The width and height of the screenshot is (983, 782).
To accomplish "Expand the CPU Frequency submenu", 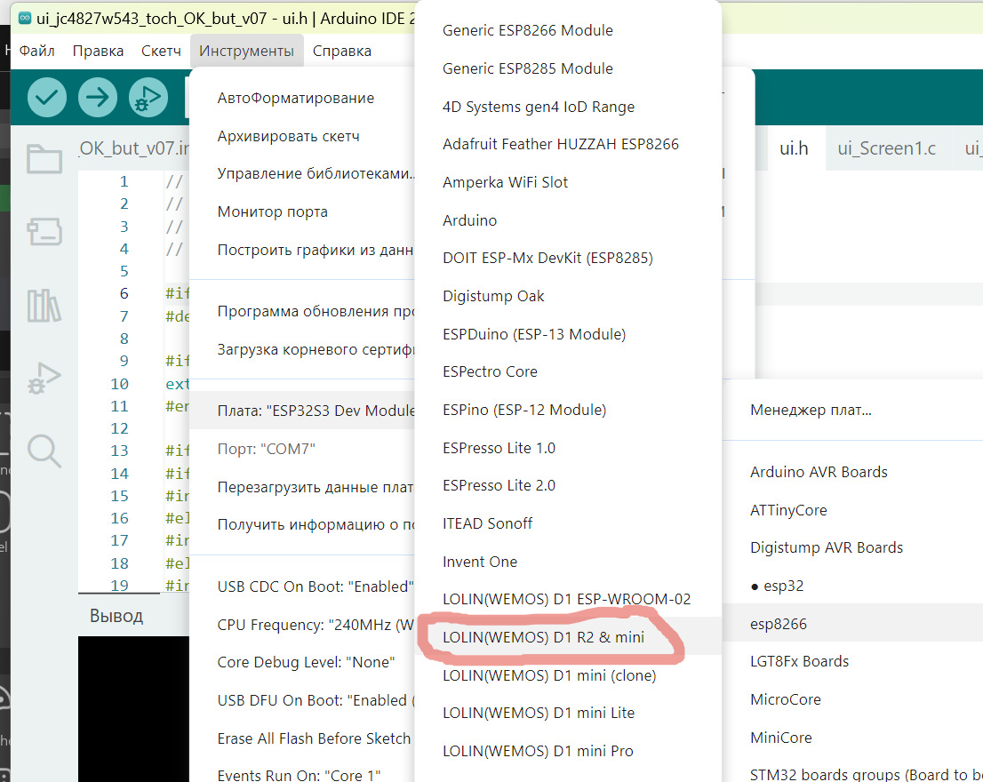I will coord(315,625).
